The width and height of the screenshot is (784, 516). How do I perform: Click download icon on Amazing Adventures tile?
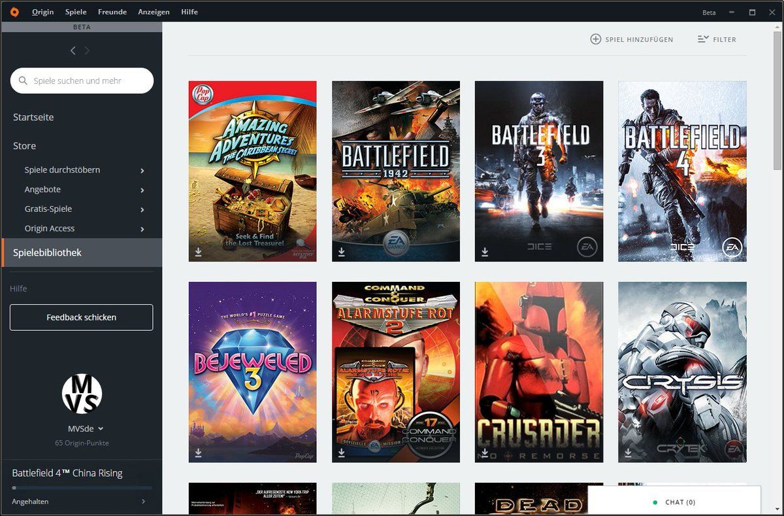pyautogui.click(x=198, y=252)
